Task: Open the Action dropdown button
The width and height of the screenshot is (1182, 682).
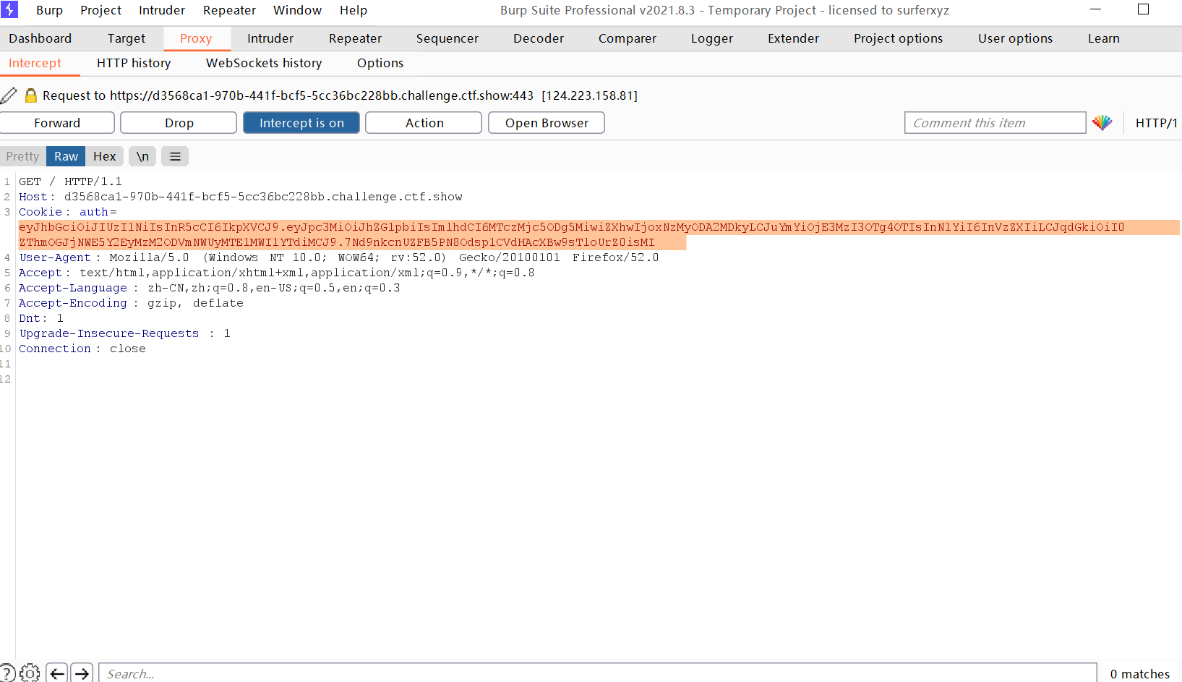Action: 424,123
